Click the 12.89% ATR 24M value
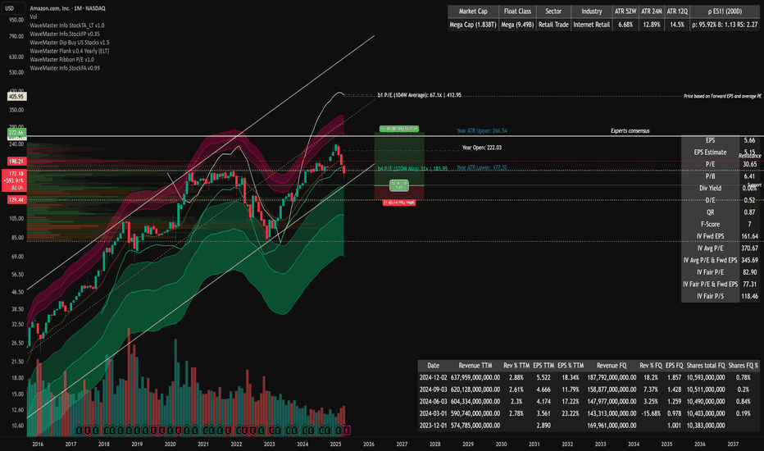Image resolution: width=764 pixels, height=451 pixels. click(x=652, y=25)
